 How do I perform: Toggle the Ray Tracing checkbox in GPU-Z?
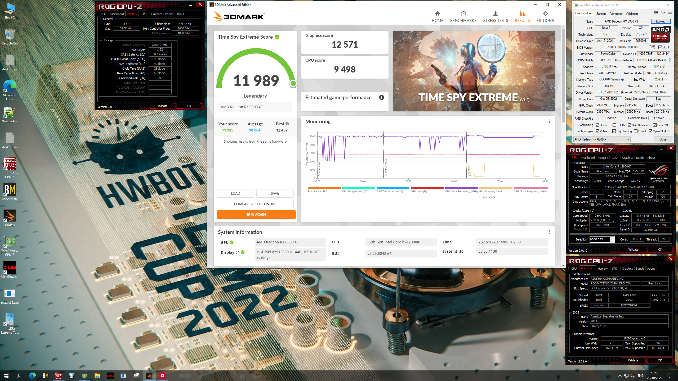pyautogui.click(x=614, y=131)
